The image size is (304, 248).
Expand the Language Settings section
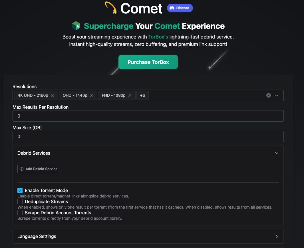(x=148, y=236)
